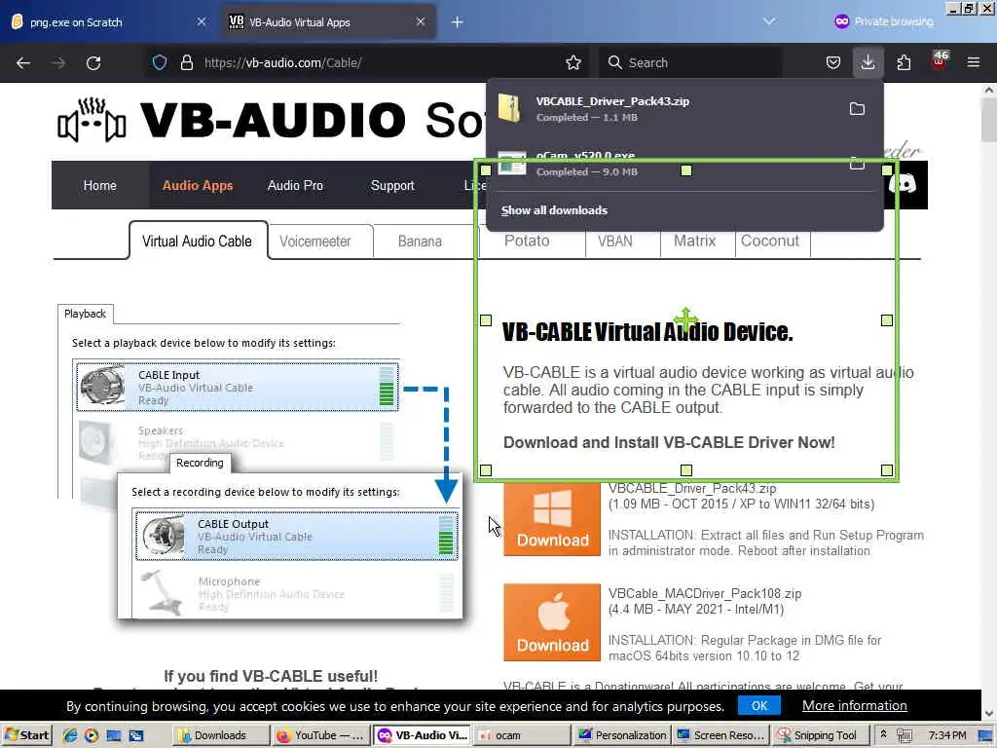Switch to Personalization taskbar window
The height and width of the screenshot is (748, 997).
tap(621, 735)
